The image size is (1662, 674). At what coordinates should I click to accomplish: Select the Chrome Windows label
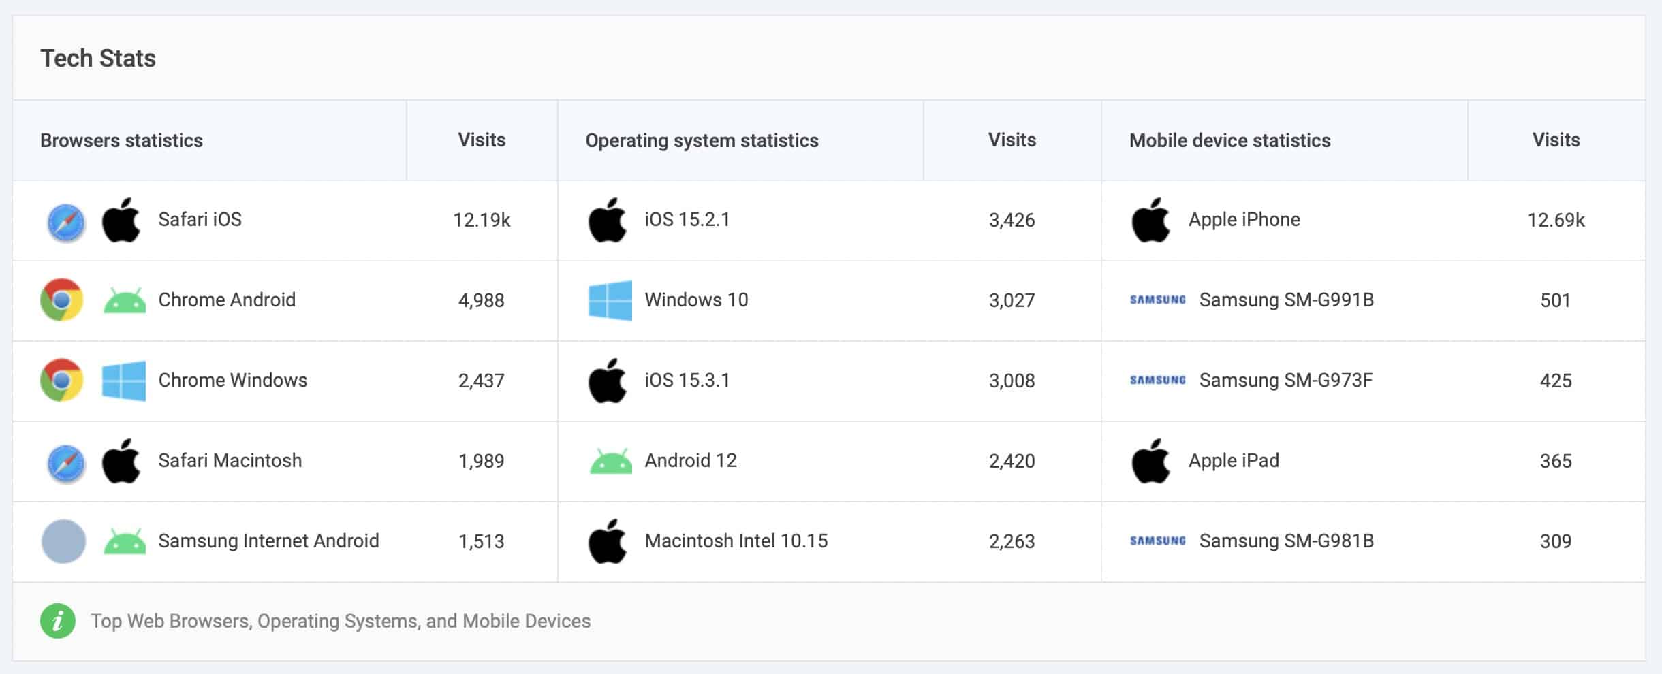(233, 381)
